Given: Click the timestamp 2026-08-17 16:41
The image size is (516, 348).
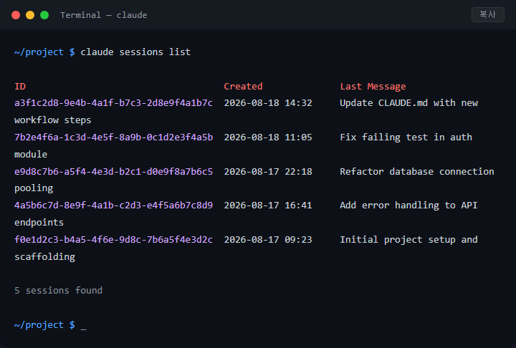Looking at the screenshot, I should coord(268,206).
